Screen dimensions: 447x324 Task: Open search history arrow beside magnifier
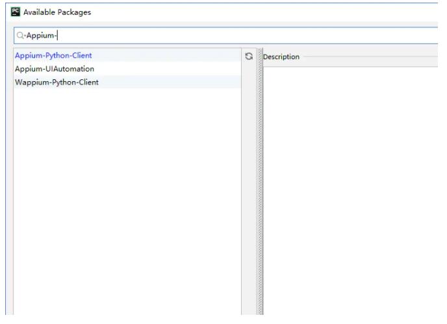pyautogui.click(x=24, y=36)
